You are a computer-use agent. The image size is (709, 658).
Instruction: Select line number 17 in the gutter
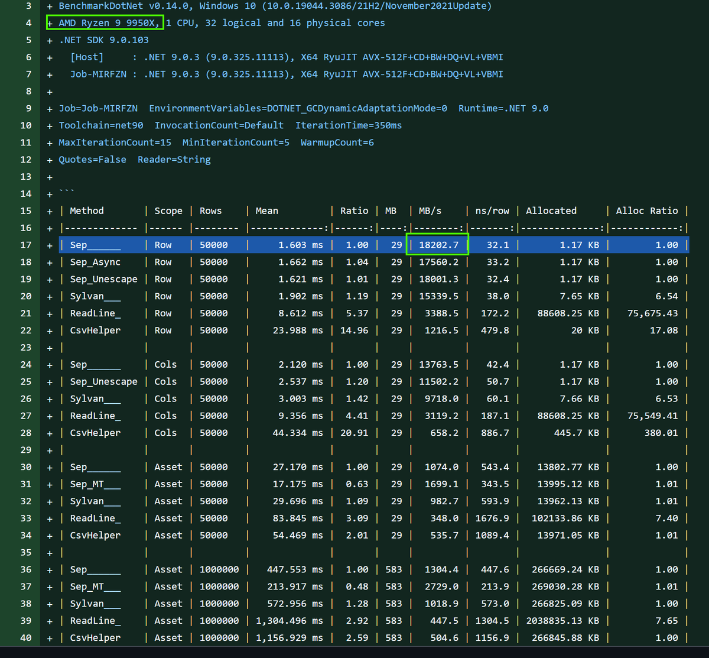(26, 245)
